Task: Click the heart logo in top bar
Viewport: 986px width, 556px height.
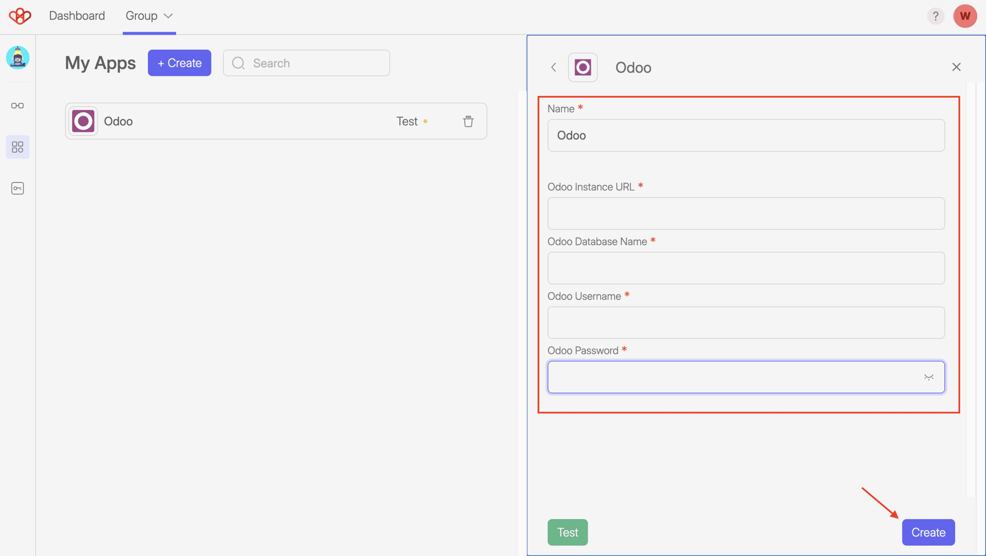Action: 20,16
